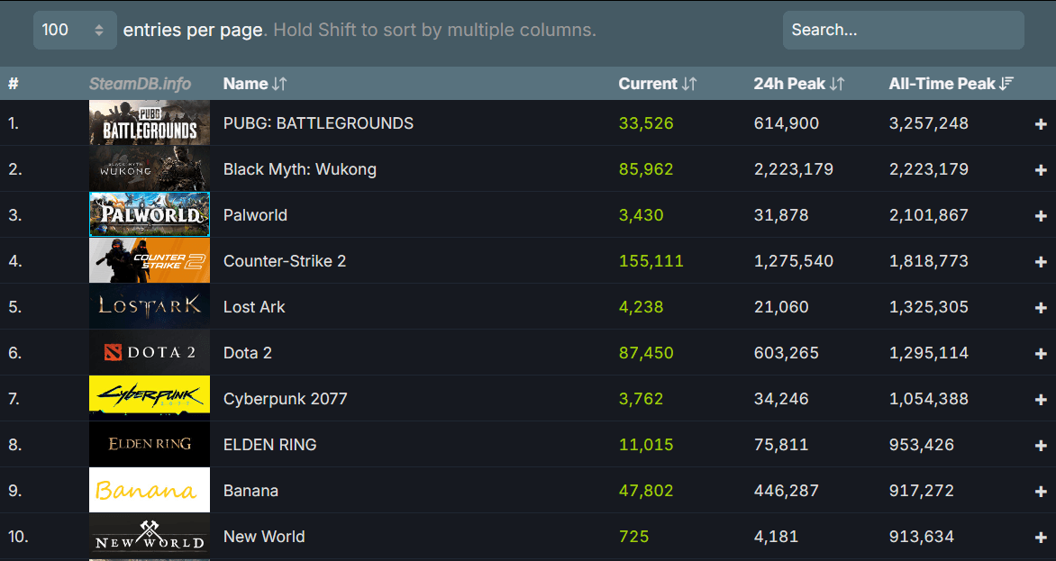Expand the ELDEN RING row plus icon
1056x561 pixels.
click(1041, 446)
